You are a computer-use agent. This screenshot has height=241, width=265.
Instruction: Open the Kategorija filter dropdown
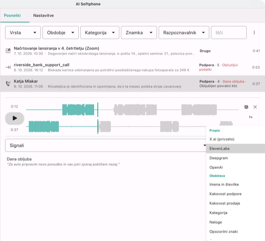click(100, 32)
